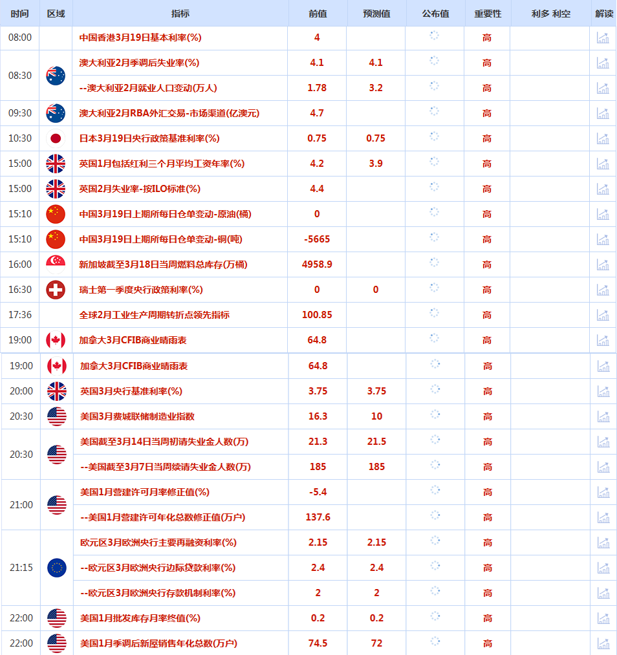
Task: Open 中国3月19日上期所每日仓单变动-铜 link
Action: [x=160, y=239]
